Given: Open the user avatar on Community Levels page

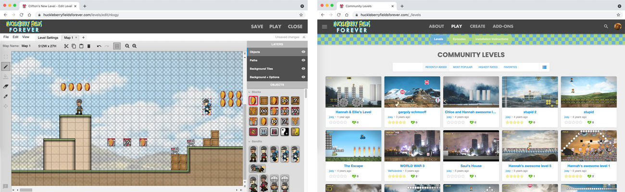Looking at the screenshot, I should [x=618, y=26].
